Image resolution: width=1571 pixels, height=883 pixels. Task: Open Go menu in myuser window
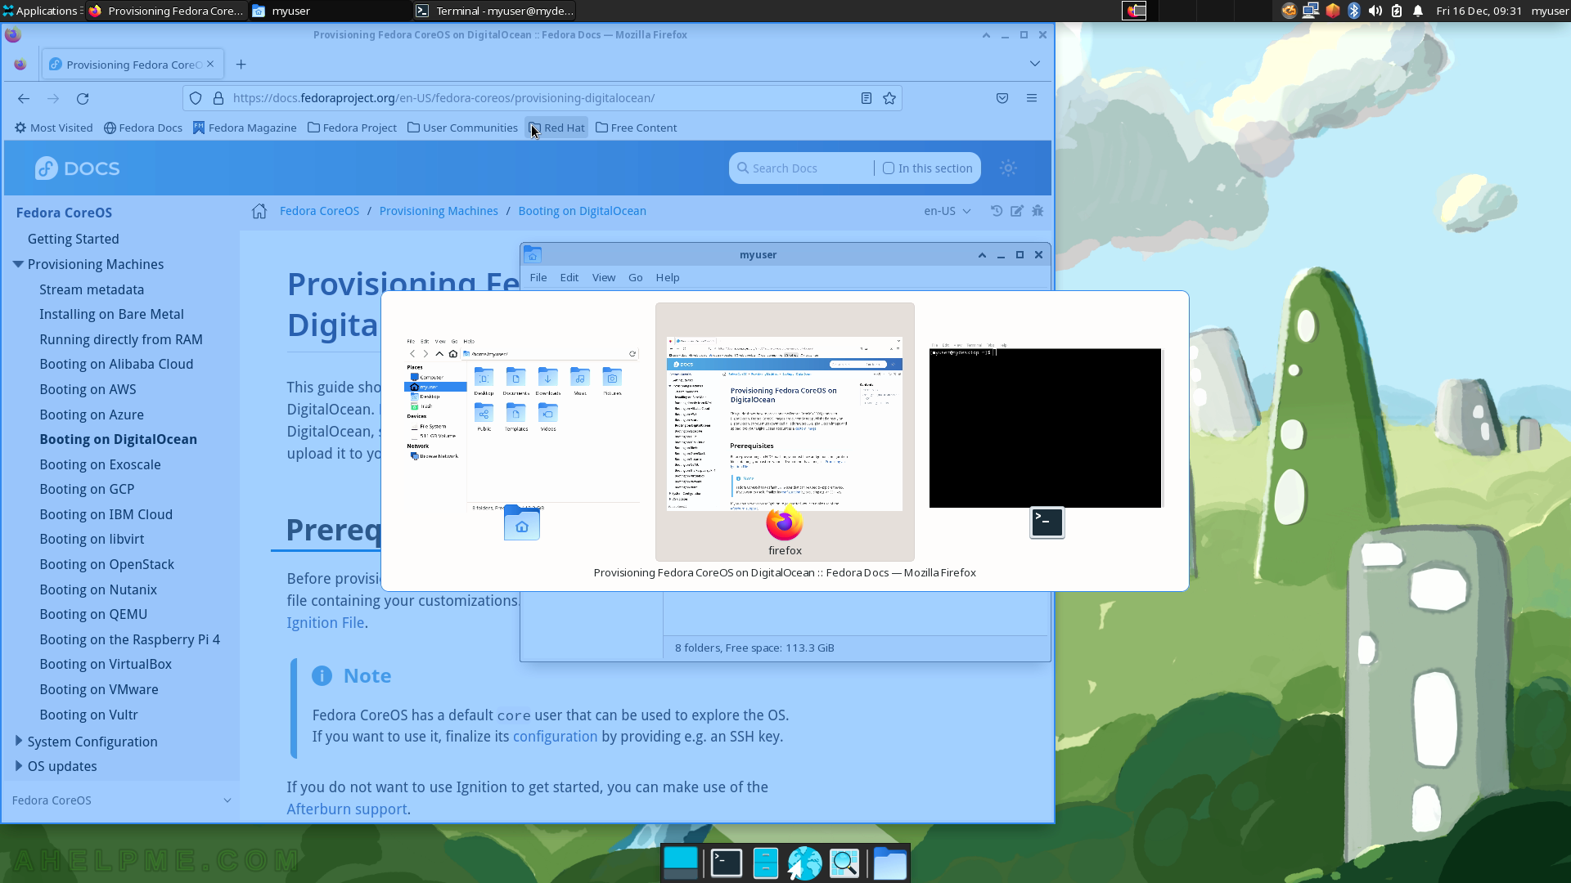click(636, 278)
